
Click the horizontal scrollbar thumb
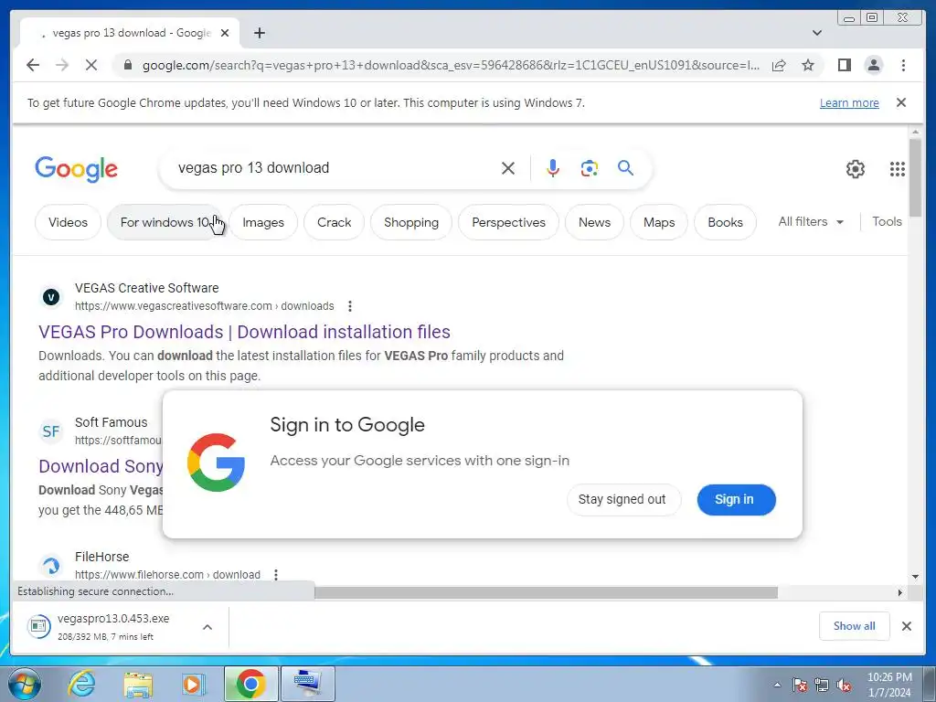point(546,592)
